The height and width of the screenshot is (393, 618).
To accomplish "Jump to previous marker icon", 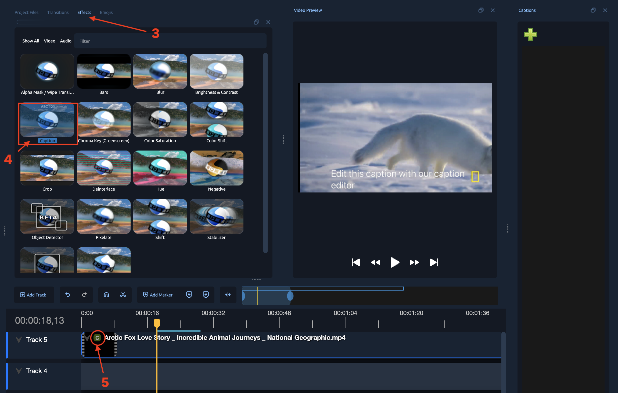I will (x=189, y=295).
